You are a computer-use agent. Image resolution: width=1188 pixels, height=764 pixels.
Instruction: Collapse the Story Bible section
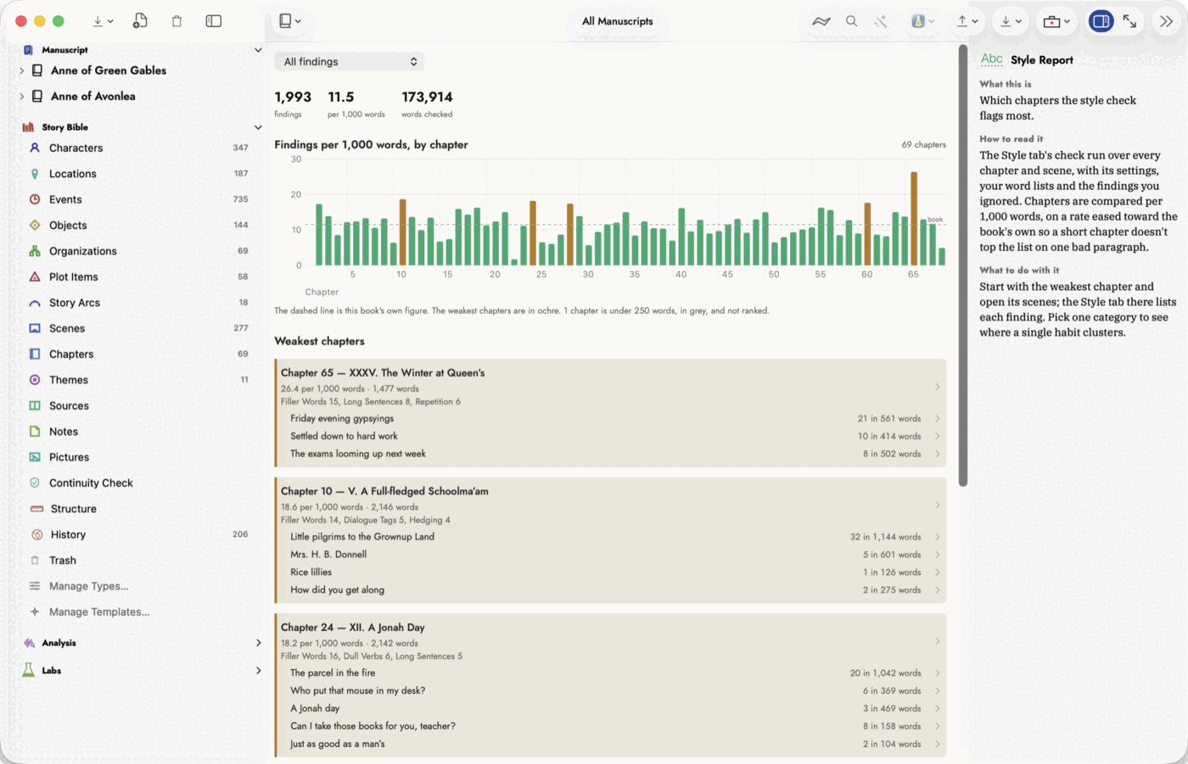(x=258, y=127)
